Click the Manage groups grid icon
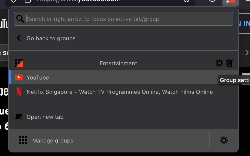250x156 pixels. 23,140
